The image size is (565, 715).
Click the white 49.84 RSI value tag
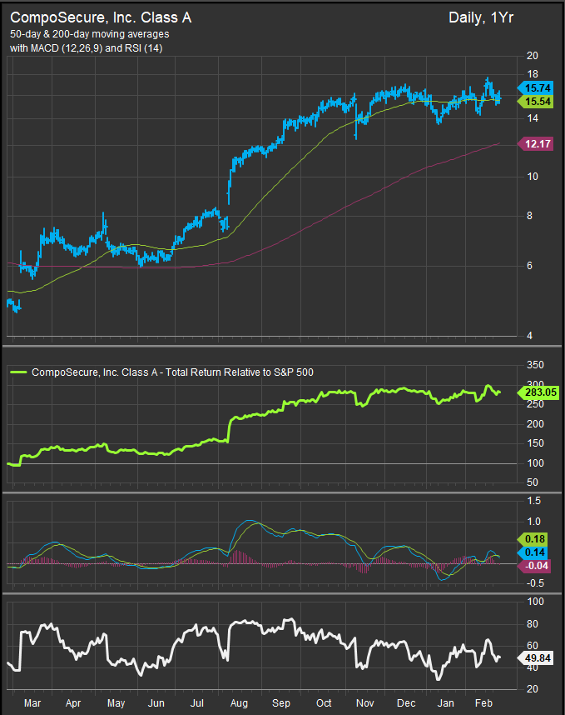point(535,658)
